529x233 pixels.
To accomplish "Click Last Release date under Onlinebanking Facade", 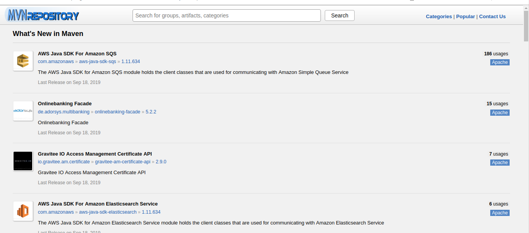I will pyautogui.click(x=69, y=133).
